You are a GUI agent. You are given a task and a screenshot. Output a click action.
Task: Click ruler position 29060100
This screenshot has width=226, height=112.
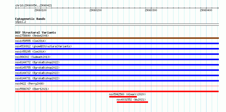[x=40, y=10]
